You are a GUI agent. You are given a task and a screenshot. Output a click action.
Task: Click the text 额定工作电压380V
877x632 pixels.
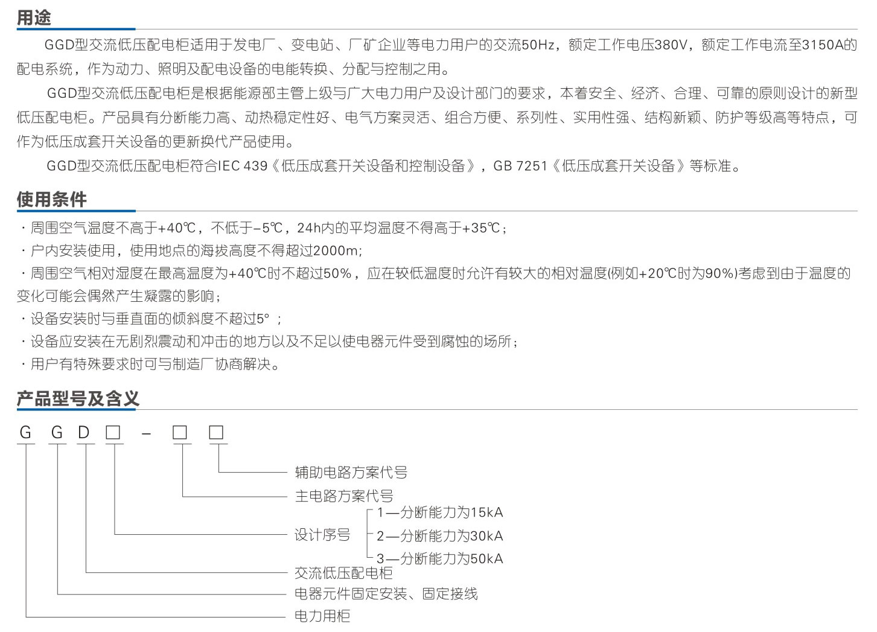pyautogui.click(x=628, y=45)
